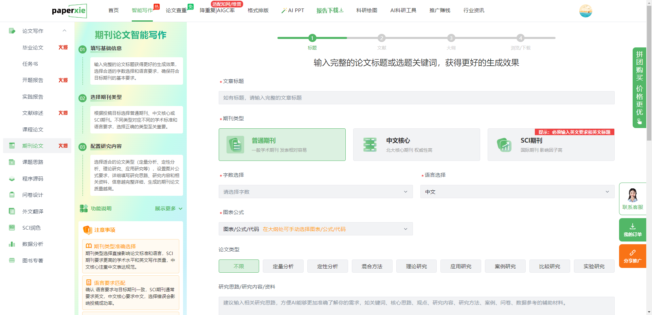Expand the 语言选择 dropdown showing 中文
The image size is (652, 315).
pos(517,192)
